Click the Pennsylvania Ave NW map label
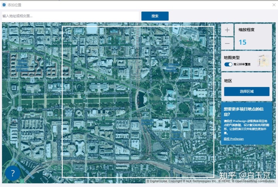 (30, 52)
